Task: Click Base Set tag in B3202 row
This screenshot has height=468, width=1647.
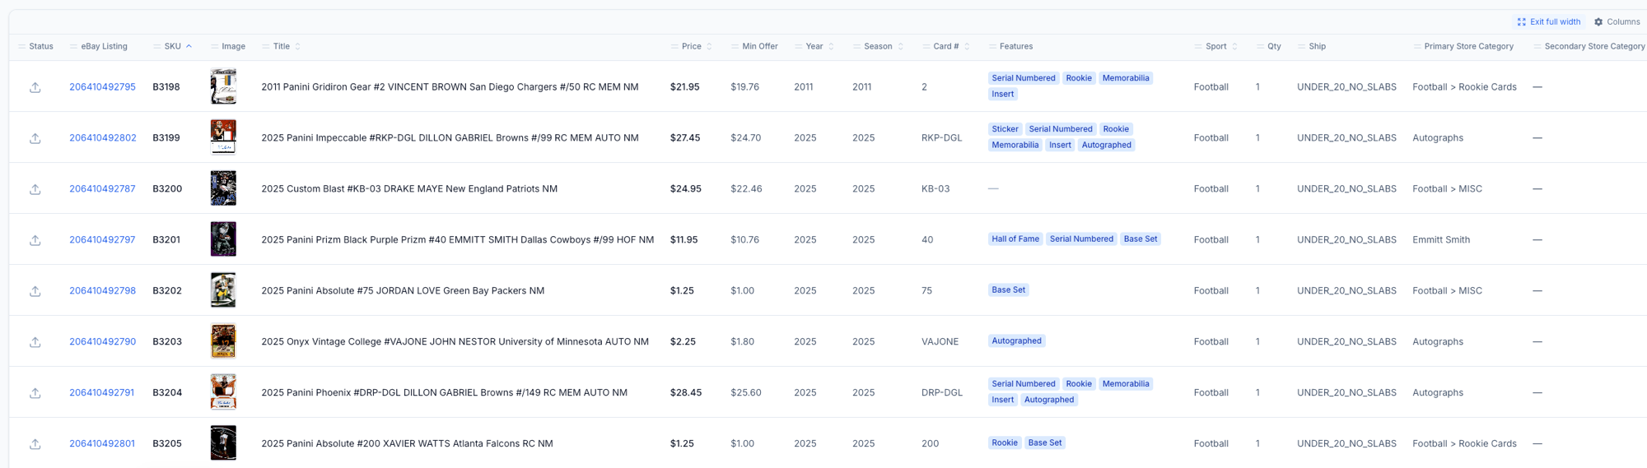Action: tap(1008, 290)
